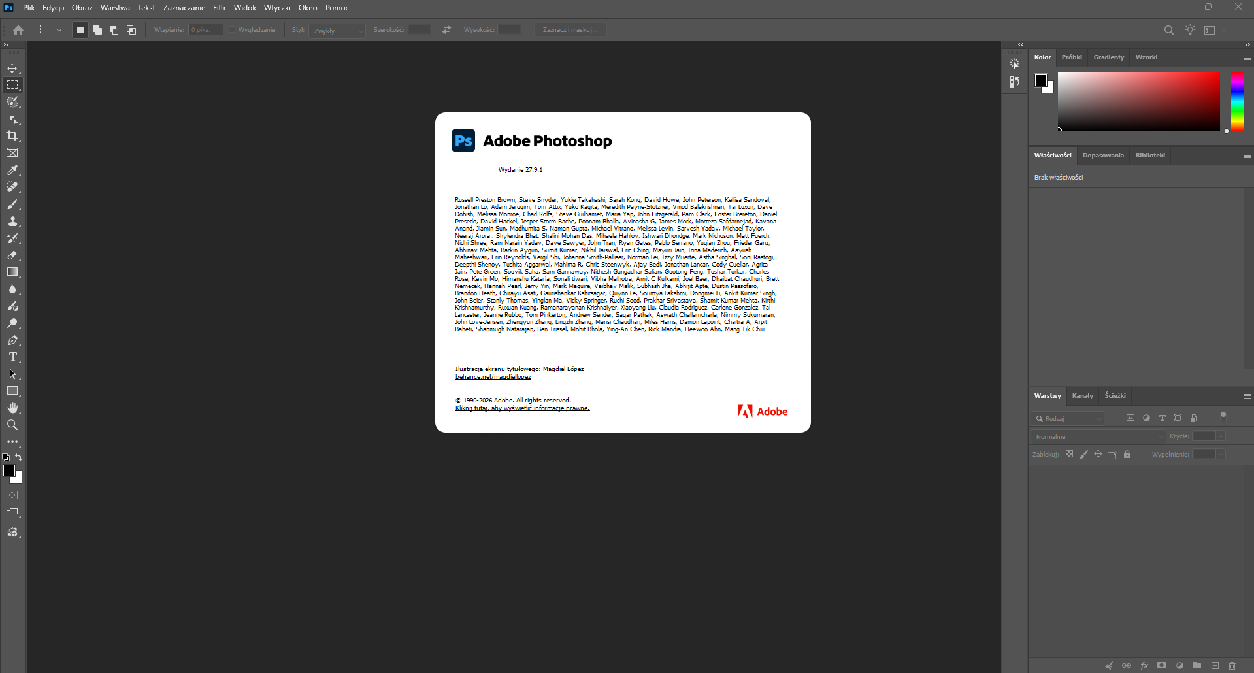This screenshot has width=1254, height=673.
Task: Toggle the Wygładzanie checkbox
Action: point(232,30)
